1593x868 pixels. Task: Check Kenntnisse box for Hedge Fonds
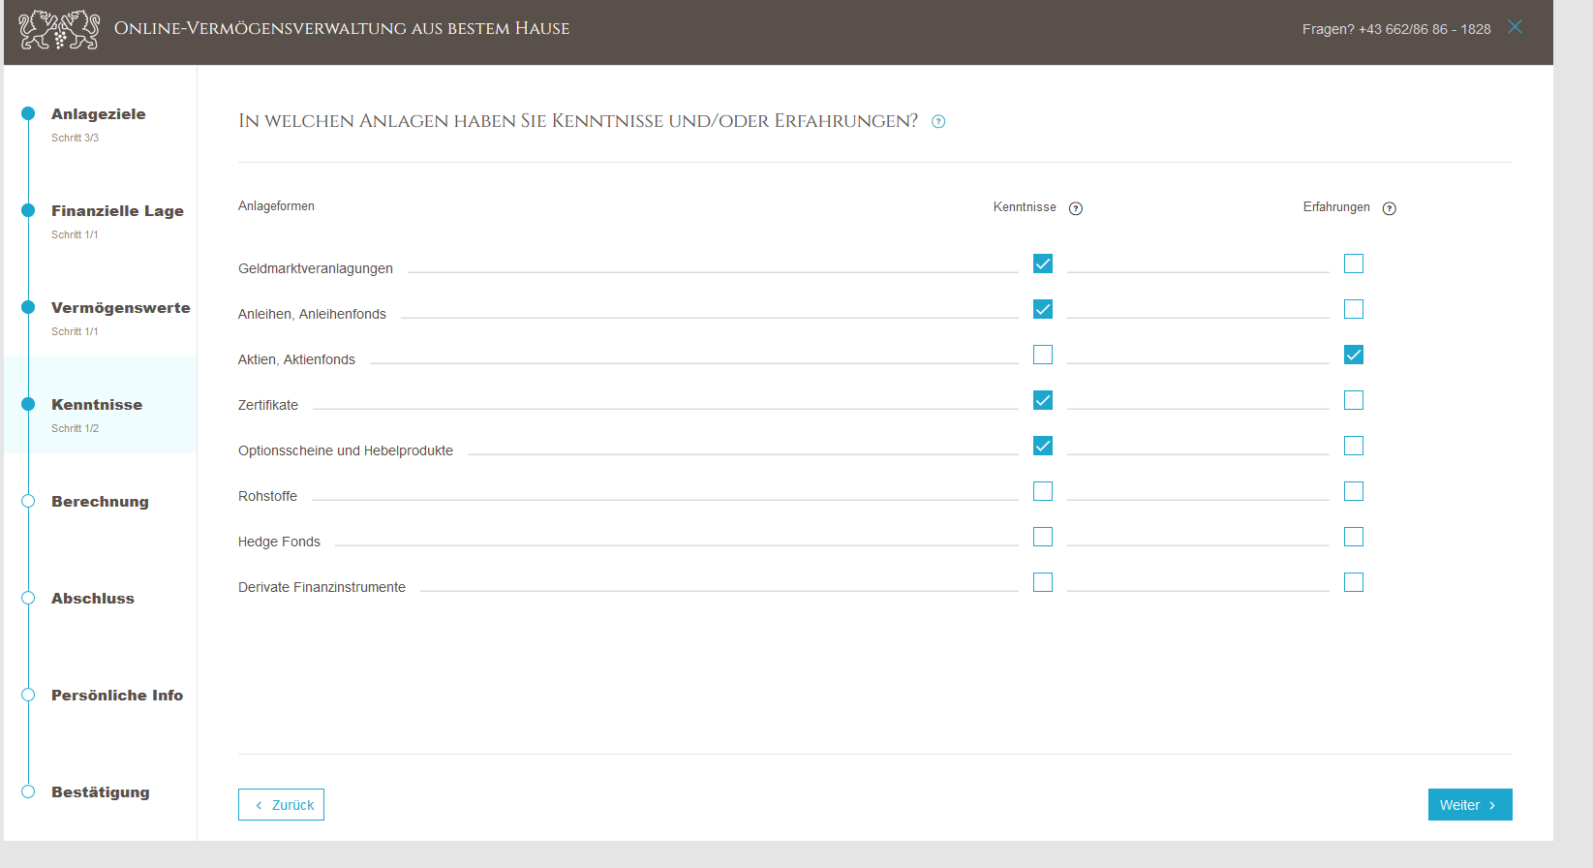coord(1042,537)
